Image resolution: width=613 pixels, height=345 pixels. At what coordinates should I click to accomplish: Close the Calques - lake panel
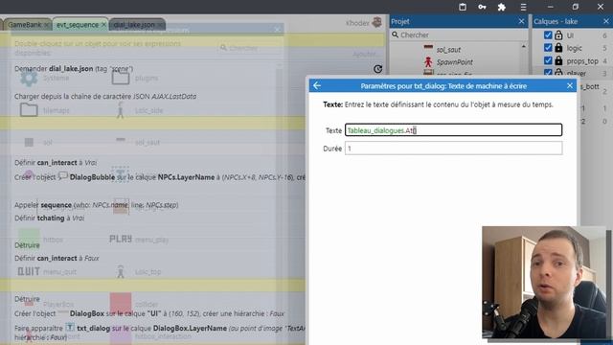click(x=606, y=21)
